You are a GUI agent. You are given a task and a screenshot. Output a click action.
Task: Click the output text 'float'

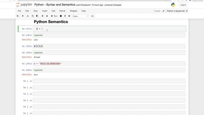(x=37, y=57)
